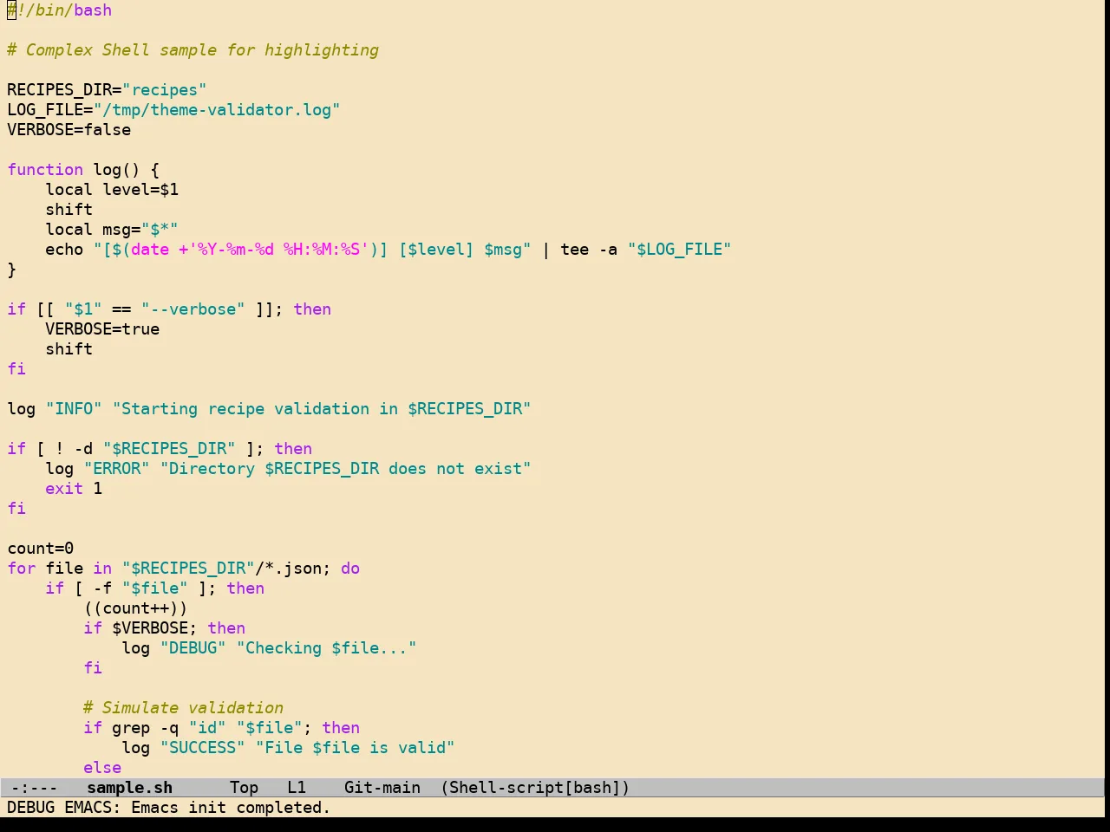Click the count=0 line

click(41, 549)
